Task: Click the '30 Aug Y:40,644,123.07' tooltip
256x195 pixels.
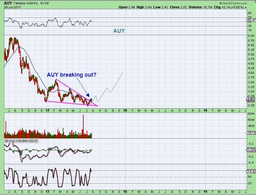Action: click(21, 141)
